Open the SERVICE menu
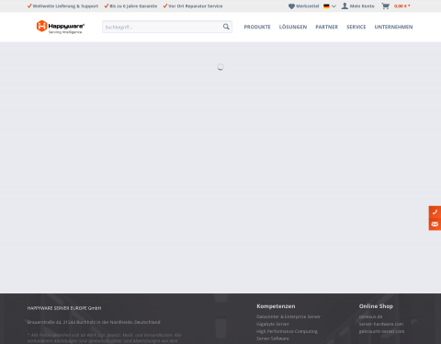Image resolution: width=441 pixels, height=344 pixels. 356,27
